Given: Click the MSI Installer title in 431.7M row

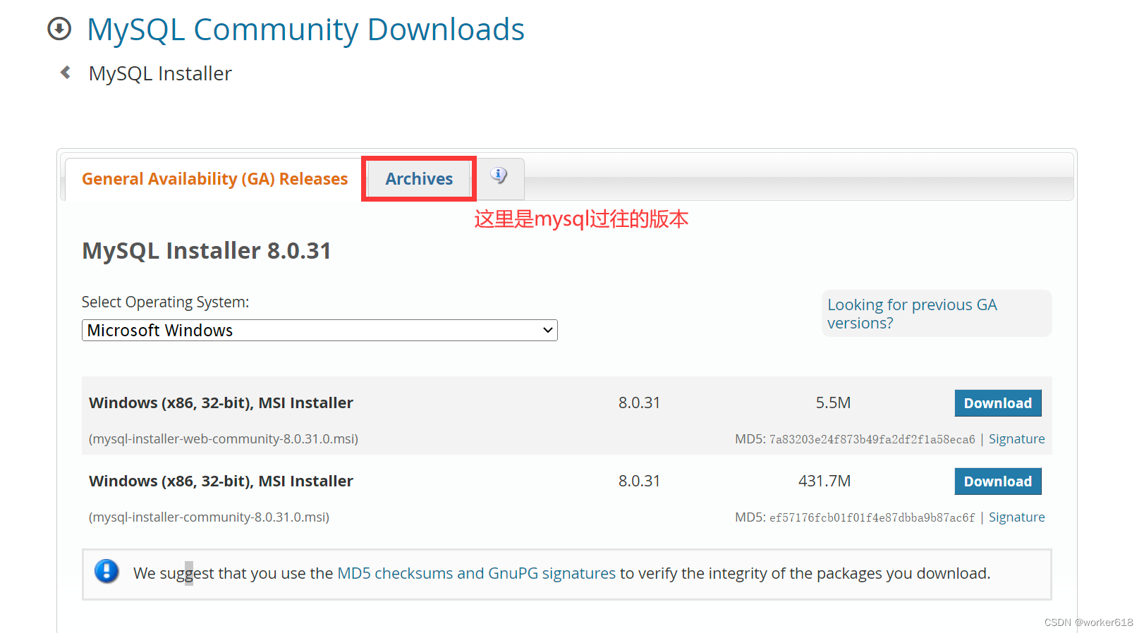Looking at the screenshot, I should (221, 481).
